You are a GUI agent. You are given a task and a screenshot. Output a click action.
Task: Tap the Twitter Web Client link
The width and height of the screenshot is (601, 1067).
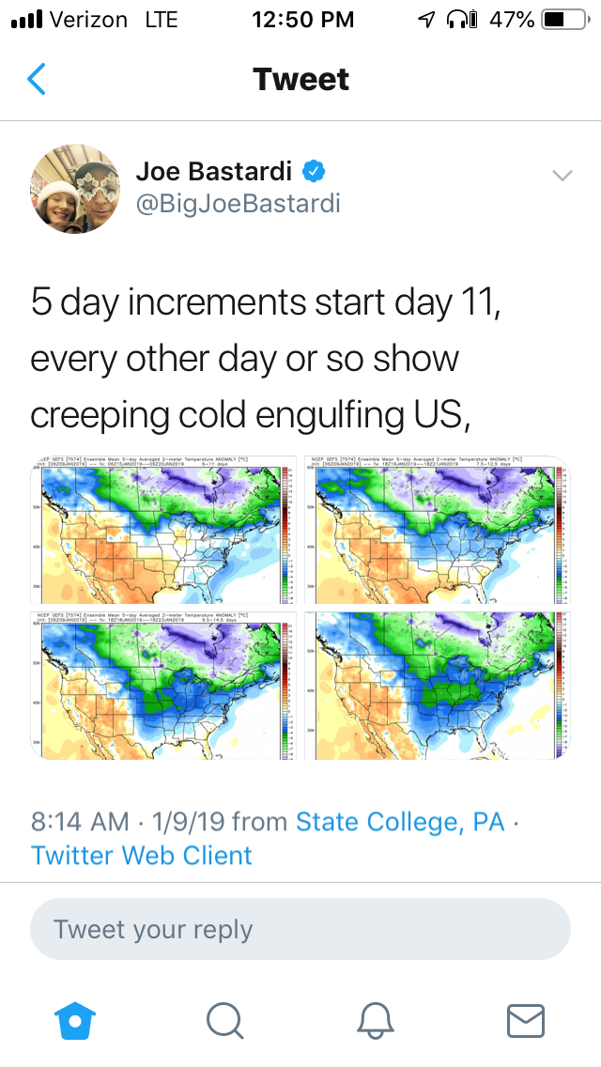coord(142,856)
